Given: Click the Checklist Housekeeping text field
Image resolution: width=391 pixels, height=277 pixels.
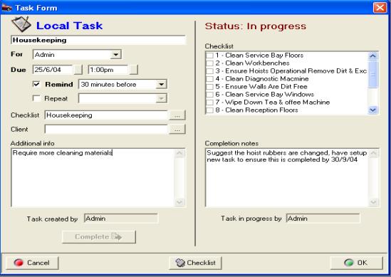Looking at the screenshot, I should [x=107, y=115].
